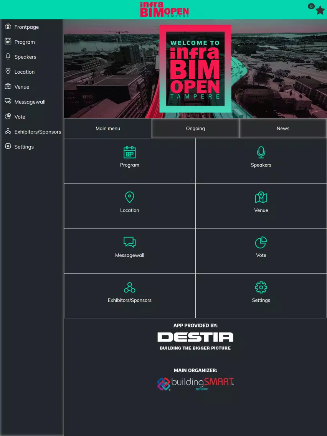Click the Exhibitors/Sponsors icon in sidebar
The width and height of the screenshot is (327, 436).
pyautogui.click(x=8, y=131)
